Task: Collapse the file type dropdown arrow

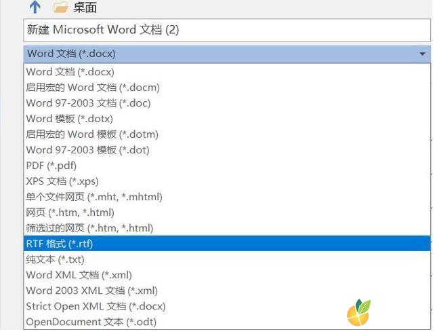Action: click(x=422, y=54)
